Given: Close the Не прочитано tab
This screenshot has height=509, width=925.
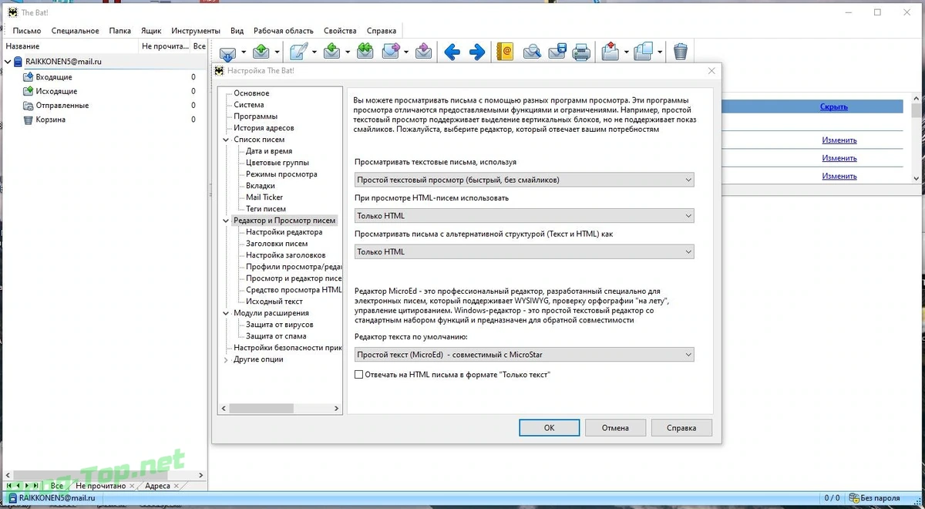Looking at the screenshot, I should [x=133, y=487].
